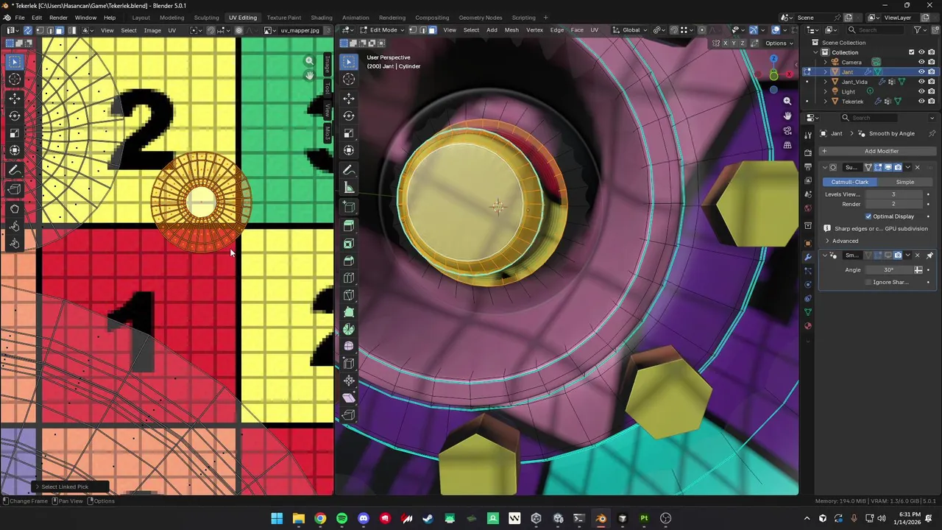Hide the Jant_Vida object in viewport
942x530 pixels.
(921, 82)
